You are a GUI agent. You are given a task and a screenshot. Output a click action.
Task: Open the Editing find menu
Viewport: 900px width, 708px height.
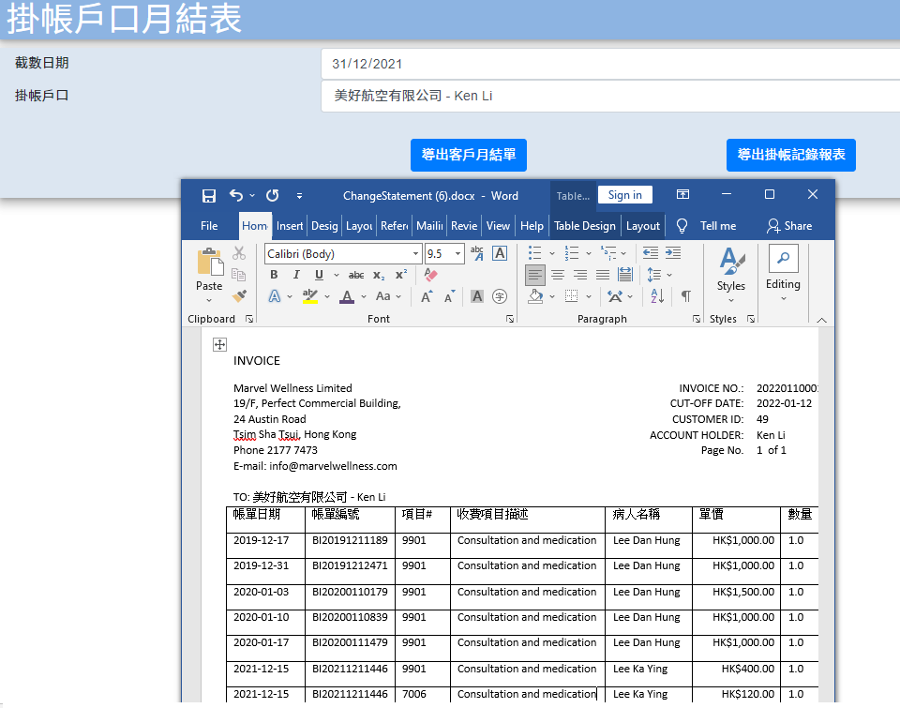point(783,273)
